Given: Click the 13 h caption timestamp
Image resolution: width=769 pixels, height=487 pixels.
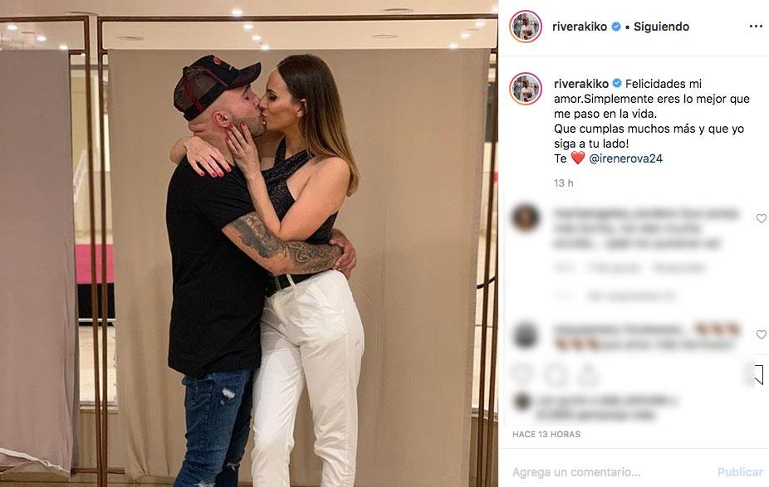Looking at the screenshot, I should tap(564, 183).
